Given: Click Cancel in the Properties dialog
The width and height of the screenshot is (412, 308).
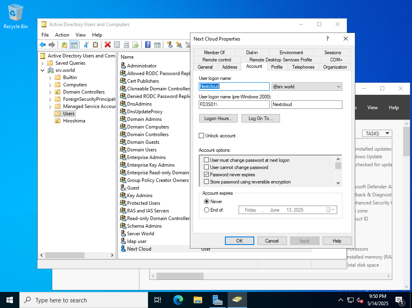Looking at the screenshot, I should coord(272,241).
